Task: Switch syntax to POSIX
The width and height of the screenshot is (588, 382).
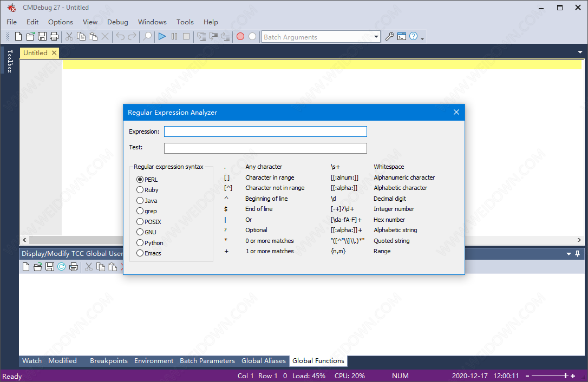Action: point(149,221)
